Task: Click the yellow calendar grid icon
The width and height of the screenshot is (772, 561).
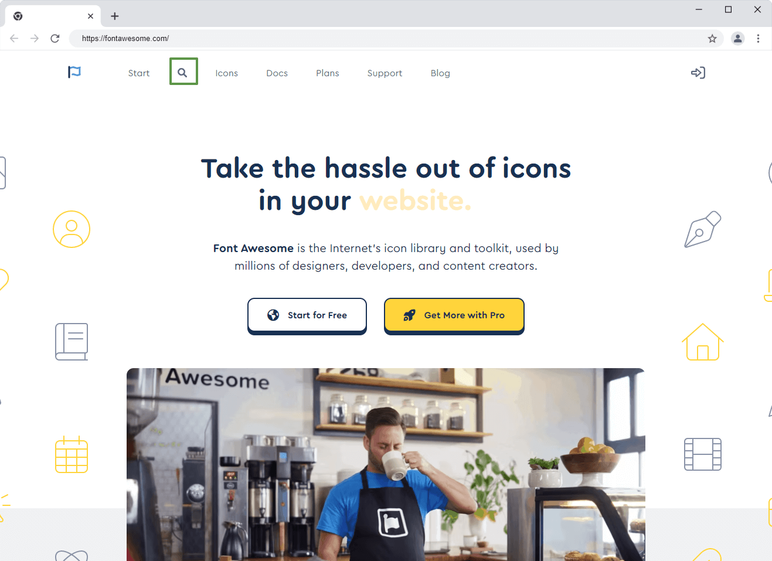Action: (72, 454)
